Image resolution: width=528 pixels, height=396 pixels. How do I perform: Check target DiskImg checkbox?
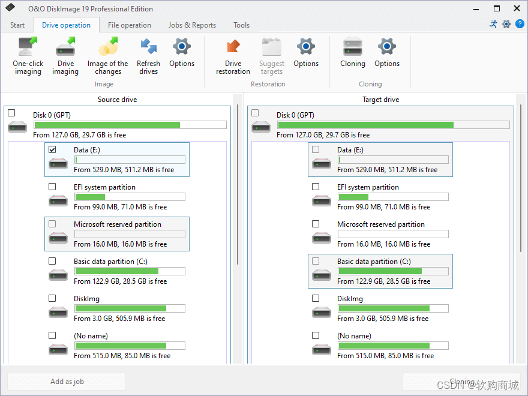coord(316,298)
